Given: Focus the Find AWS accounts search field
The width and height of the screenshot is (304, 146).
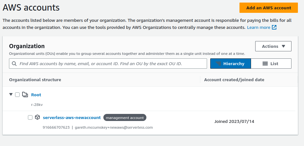Looking at the screenshot, I should (108, 64).
